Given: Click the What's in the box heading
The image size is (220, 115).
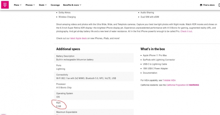Looking at the screenshot, I should (153, 49).
